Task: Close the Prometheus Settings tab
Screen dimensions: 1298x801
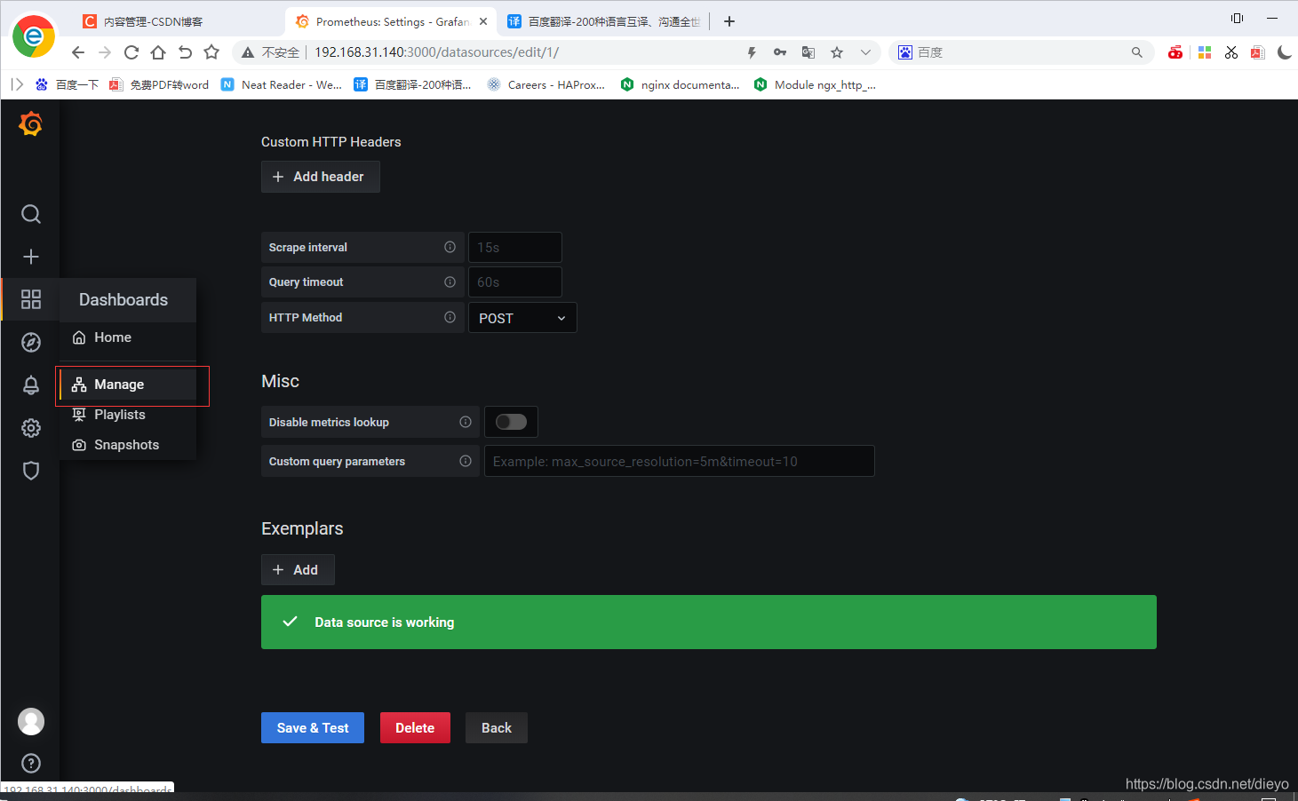Action: (x=483, y=21)
